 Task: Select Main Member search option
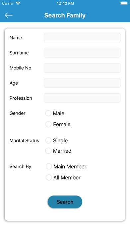(49, 166)
